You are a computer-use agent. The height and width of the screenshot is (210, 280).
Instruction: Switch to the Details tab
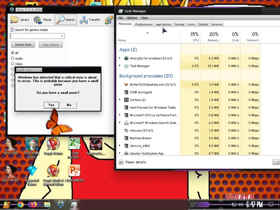pos(203,24)
